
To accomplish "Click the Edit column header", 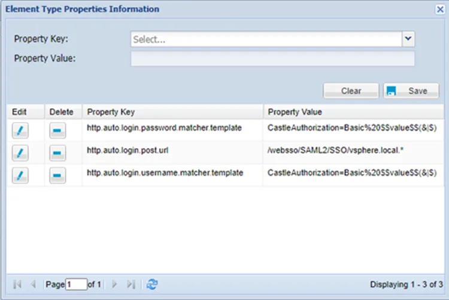I will click(x=26, y=112).
